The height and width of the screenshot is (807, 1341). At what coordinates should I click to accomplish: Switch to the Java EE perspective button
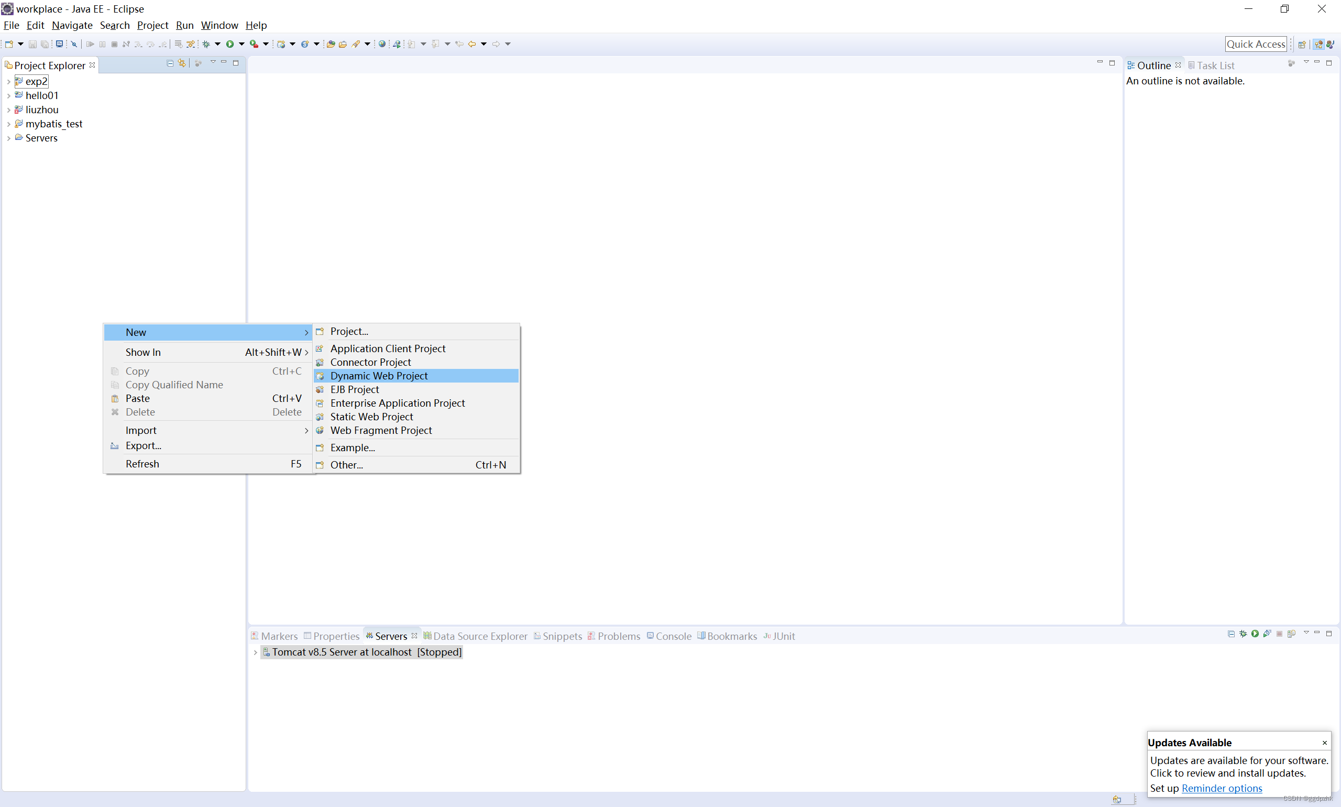click(1318, 44)
